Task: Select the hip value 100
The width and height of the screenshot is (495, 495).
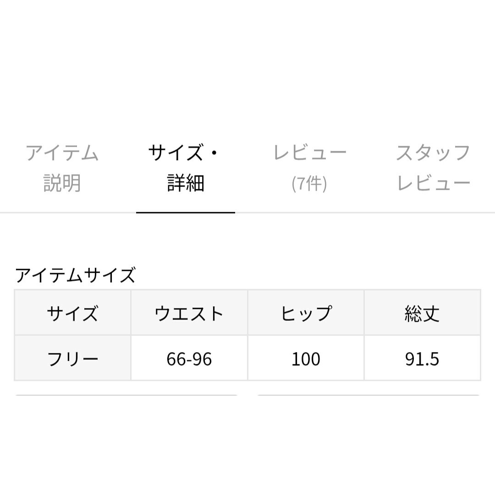Action: click(x=306, y=358)
